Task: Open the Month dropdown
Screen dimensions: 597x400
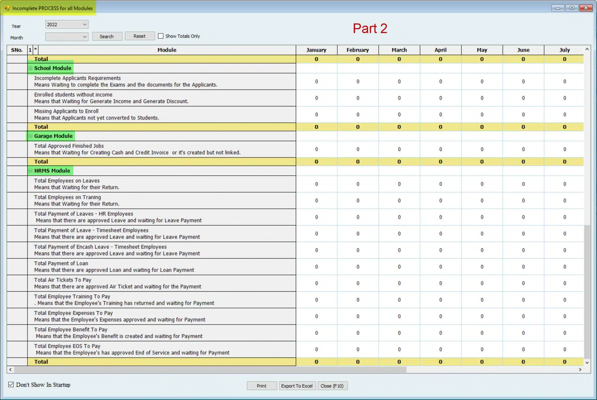Action: (x=84, y=37)
